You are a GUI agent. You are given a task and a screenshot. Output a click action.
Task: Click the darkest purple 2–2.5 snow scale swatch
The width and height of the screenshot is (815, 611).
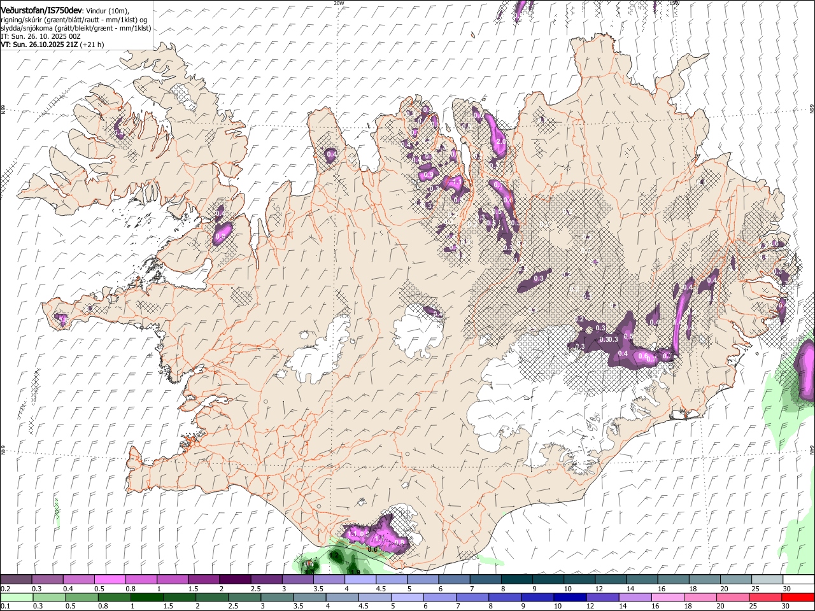(235, 579)
